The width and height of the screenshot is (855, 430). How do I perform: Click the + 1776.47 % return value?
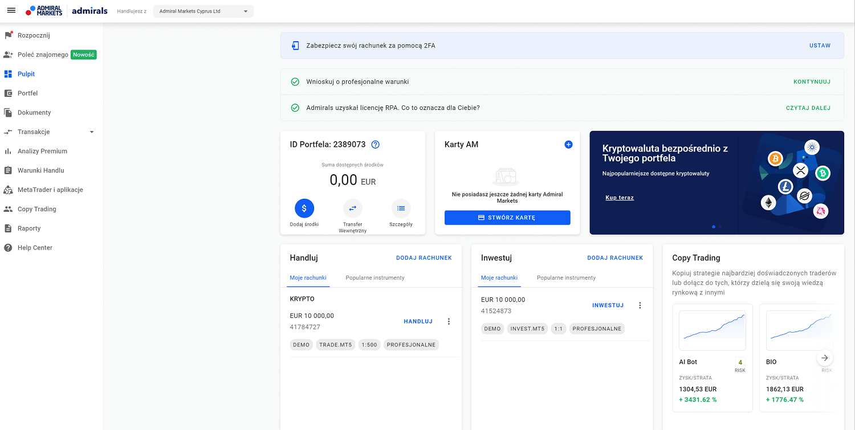pyautogui.click(x=785, y=400)
